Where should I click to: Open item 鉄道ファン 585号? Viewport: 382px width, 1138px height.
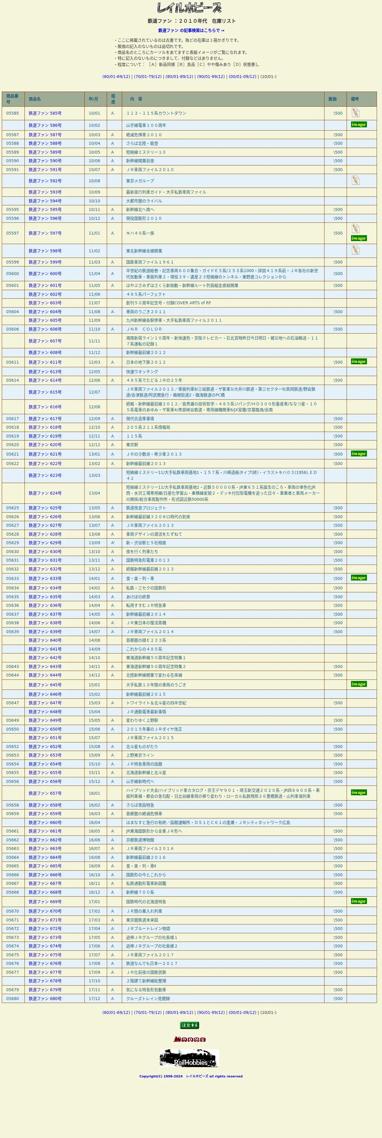[x=45, y=113]
